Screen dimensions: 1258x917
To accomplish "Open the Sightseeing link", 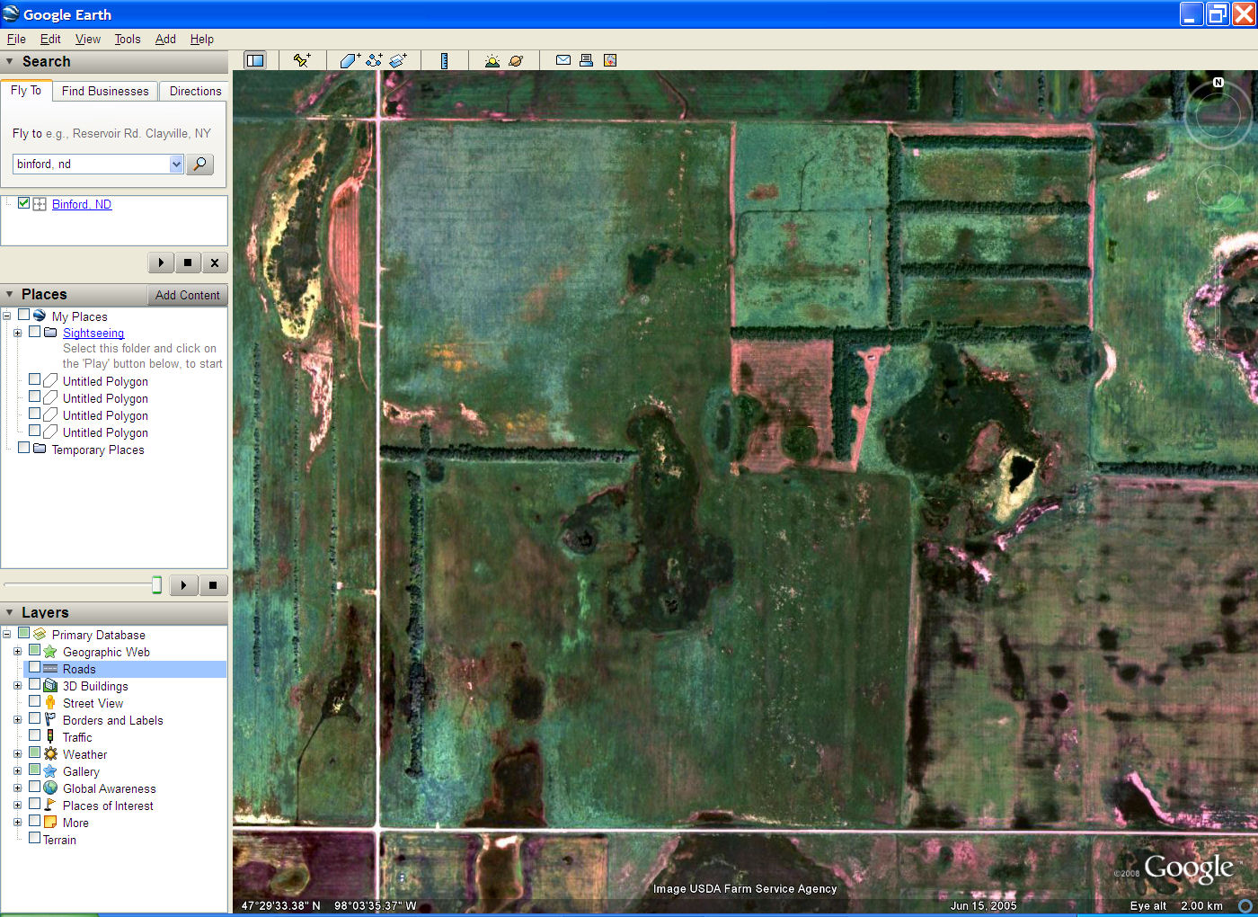I will [93, 333].
